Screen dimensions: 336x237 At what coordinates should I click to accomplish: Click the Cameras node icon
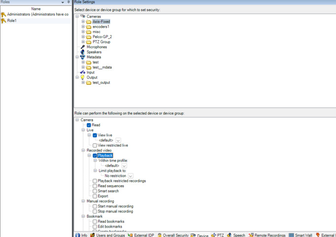[83, 16]
